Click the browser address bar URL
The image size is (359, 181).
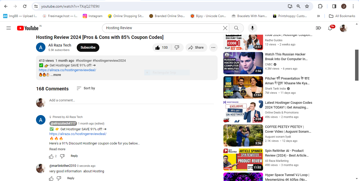pos(70,6)
